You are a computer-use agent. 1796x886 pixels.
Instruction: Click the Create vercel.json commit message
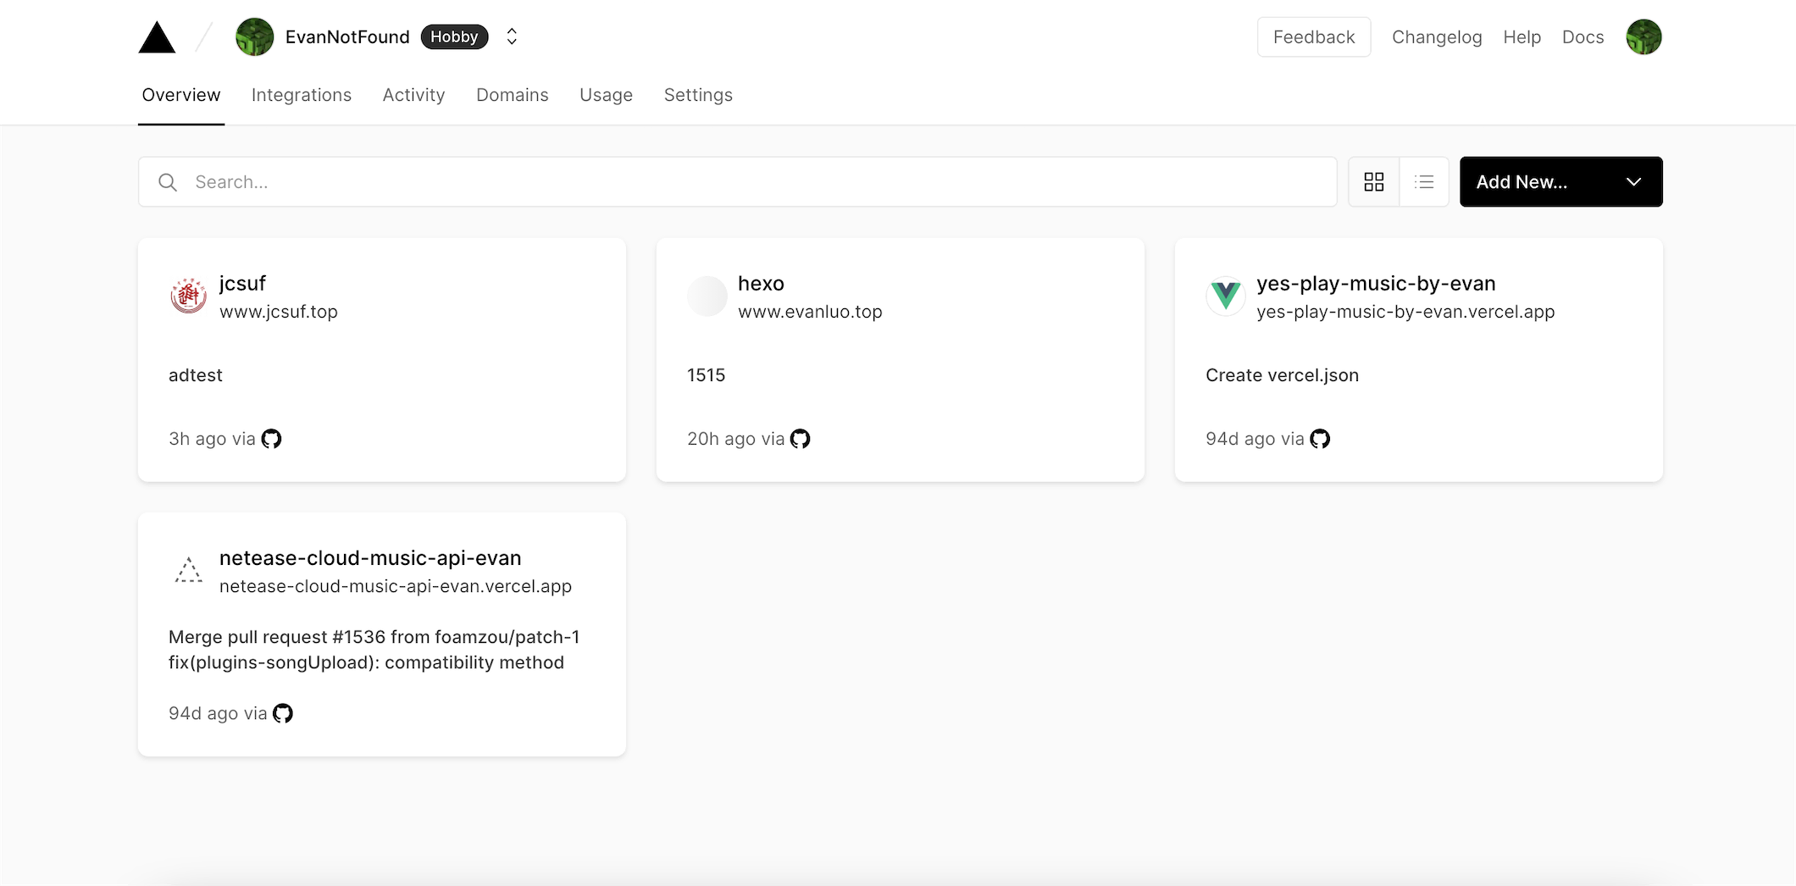point(1282,375)
